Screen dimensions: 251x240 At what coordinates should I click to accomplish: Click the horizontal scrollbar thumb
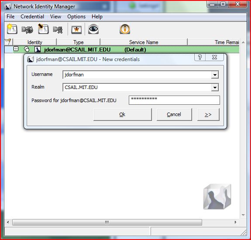[x=107, y=222]
